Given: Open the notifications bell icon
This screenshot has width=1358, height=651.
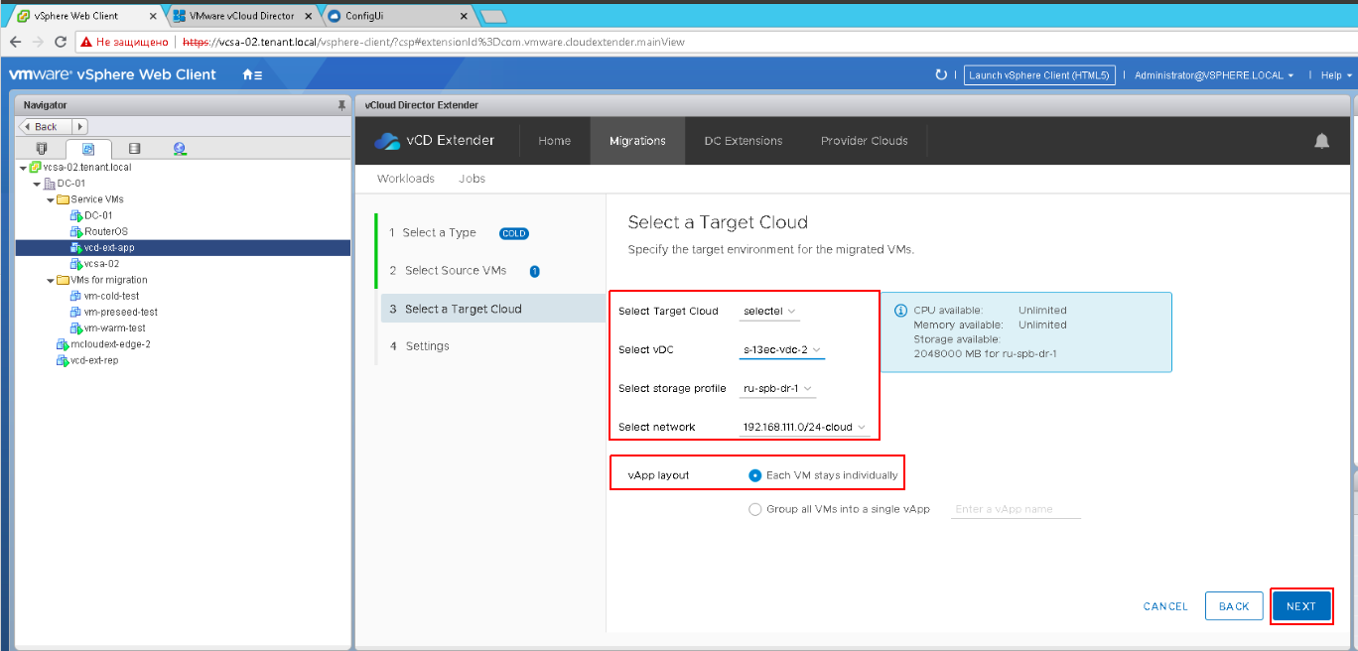Looking at the screenshot, I should [1321, 141].
